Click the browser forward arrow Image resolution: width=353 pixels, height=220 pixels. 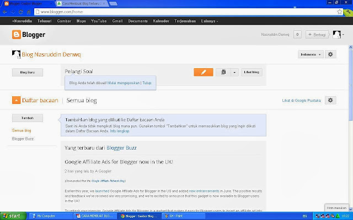pos(13,12)
